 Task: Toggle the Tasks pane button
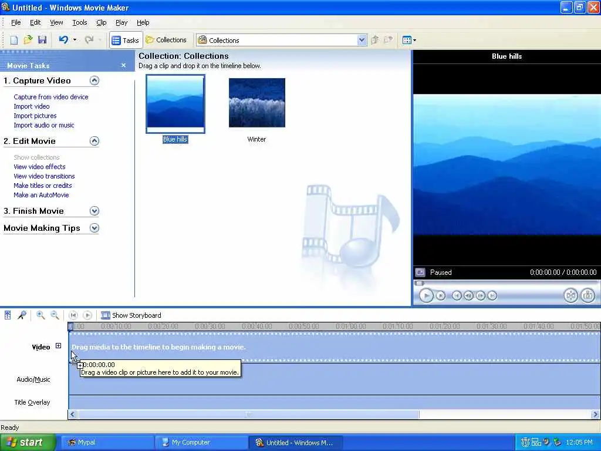(x=126, y=41)
